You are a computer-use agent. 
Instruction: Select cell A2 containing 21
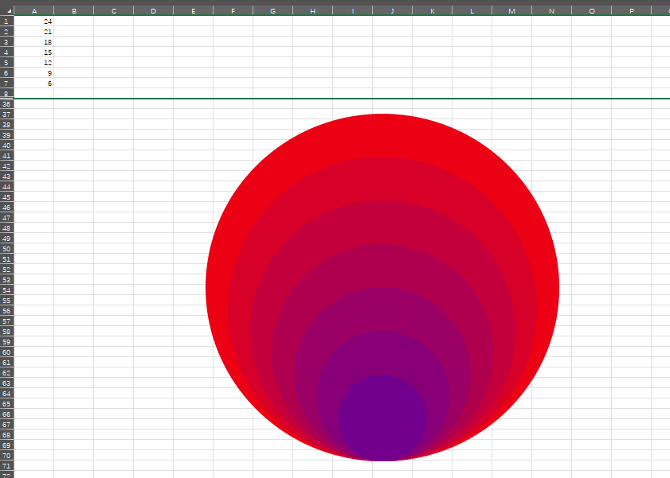(x=33, y=32)
